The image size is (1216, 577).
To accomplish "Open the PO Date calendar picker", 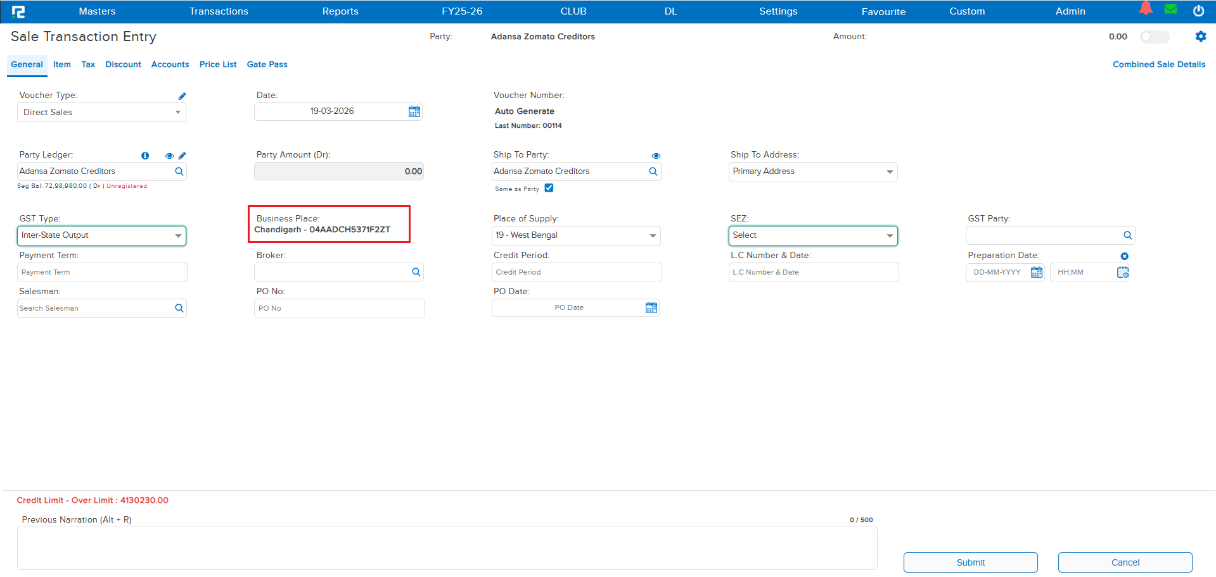I will [x=651, y=307].
